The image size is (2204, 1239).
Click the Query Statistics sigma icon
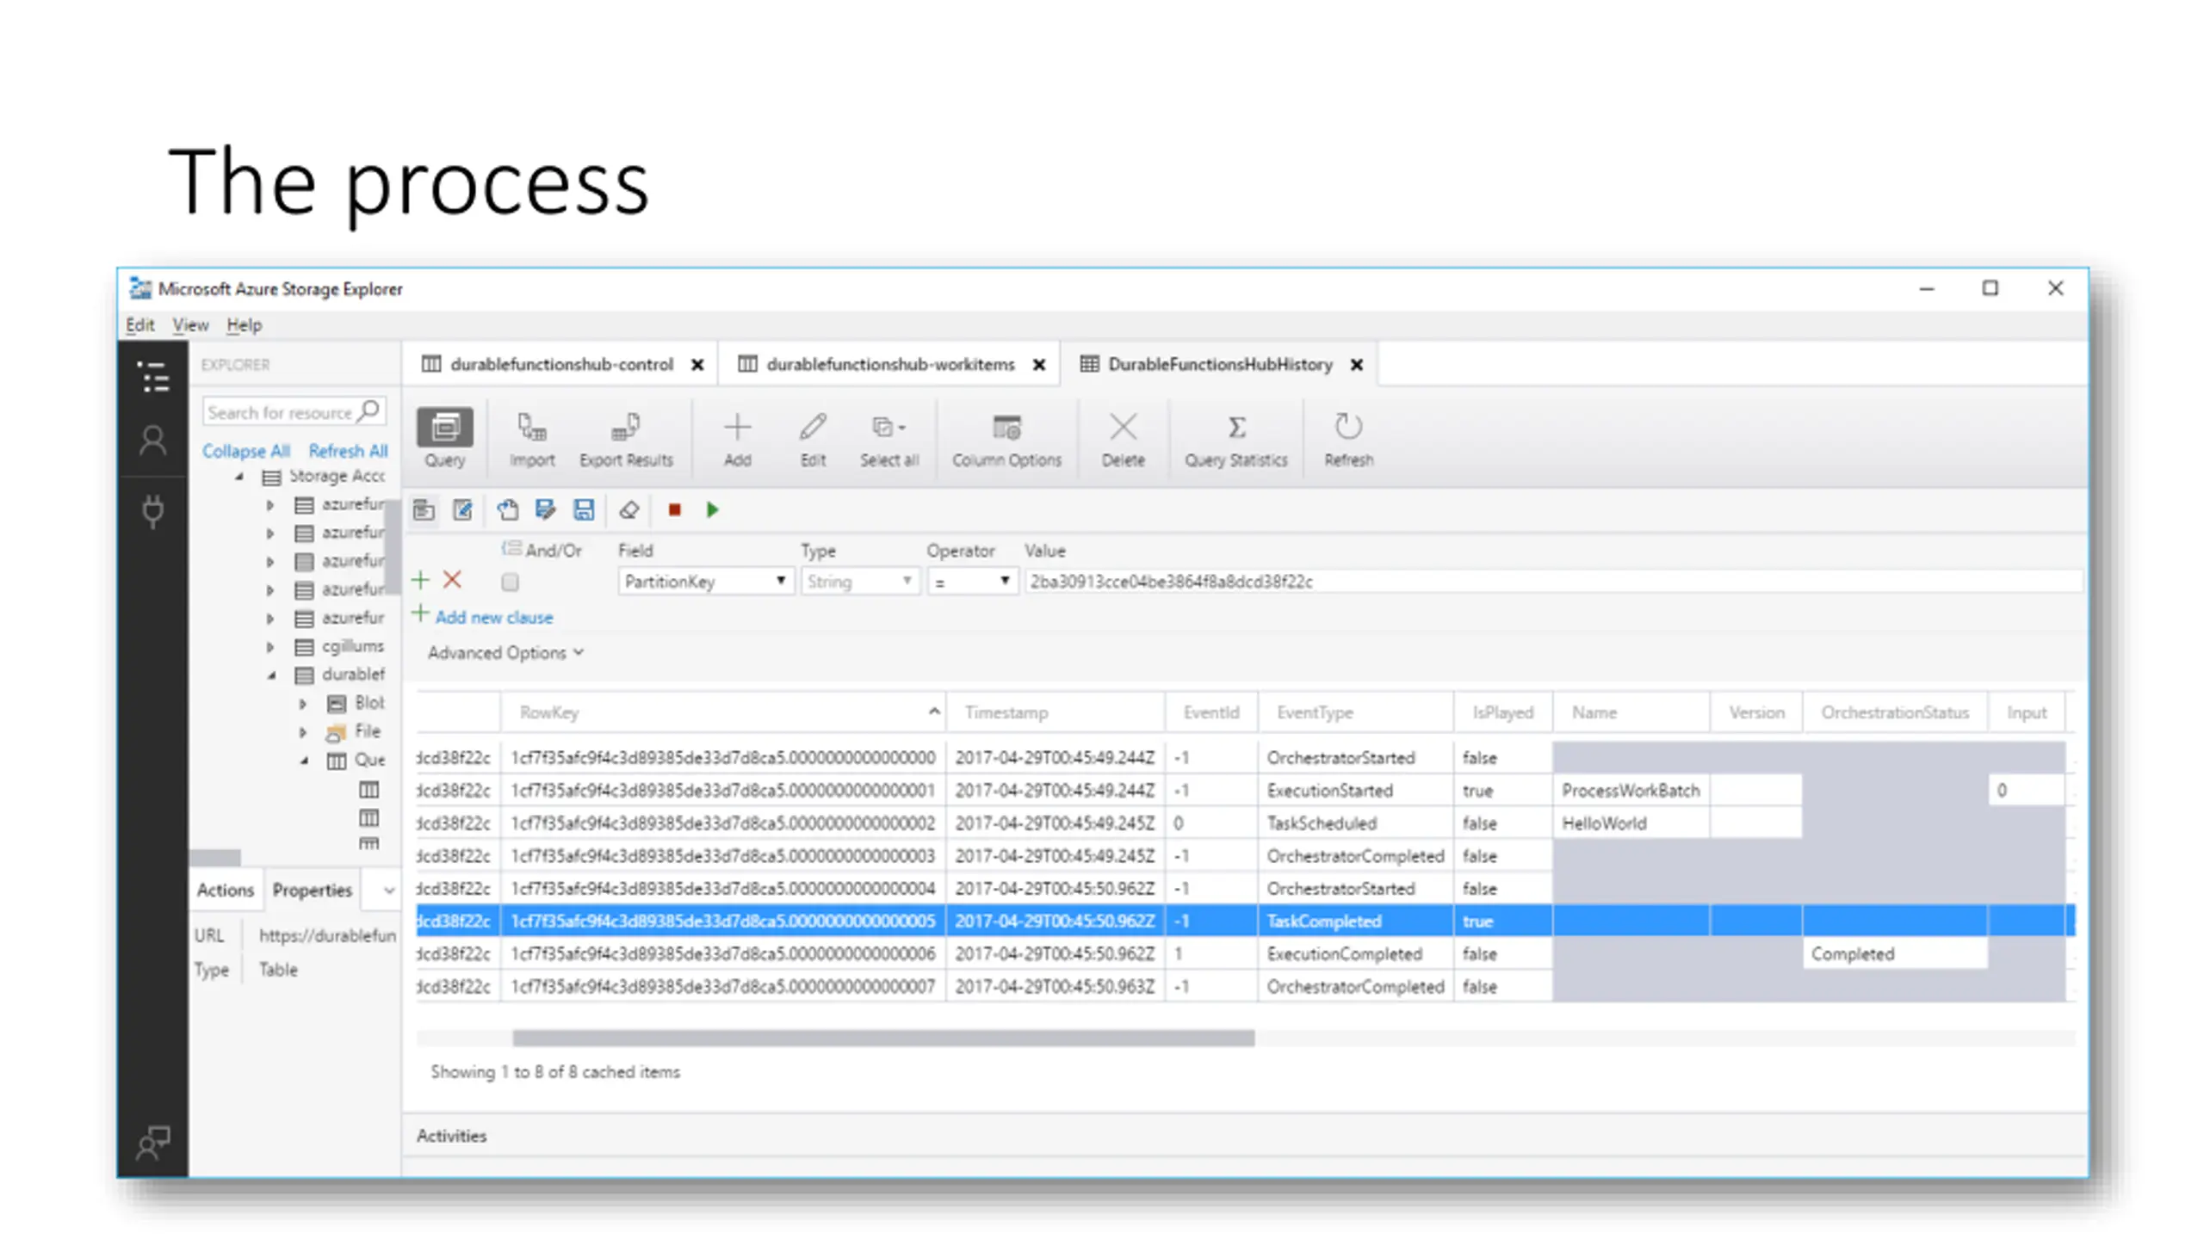click(1235, 427)
